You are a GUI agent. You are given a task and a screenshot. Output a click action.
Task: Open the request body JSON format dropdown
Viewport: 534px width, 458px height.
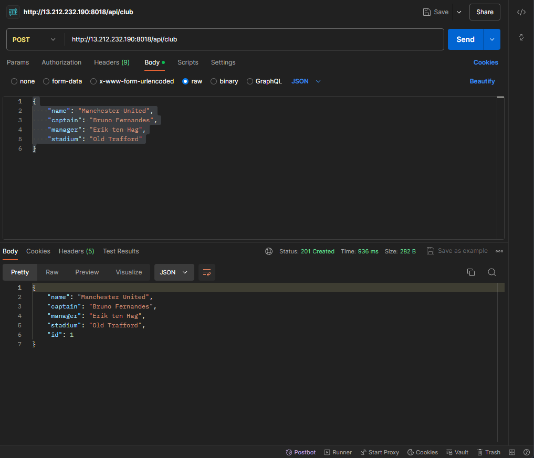(306, 81)
